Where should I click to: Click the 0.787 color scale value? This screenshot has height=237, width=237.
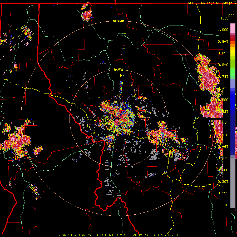tap(223, 76)
